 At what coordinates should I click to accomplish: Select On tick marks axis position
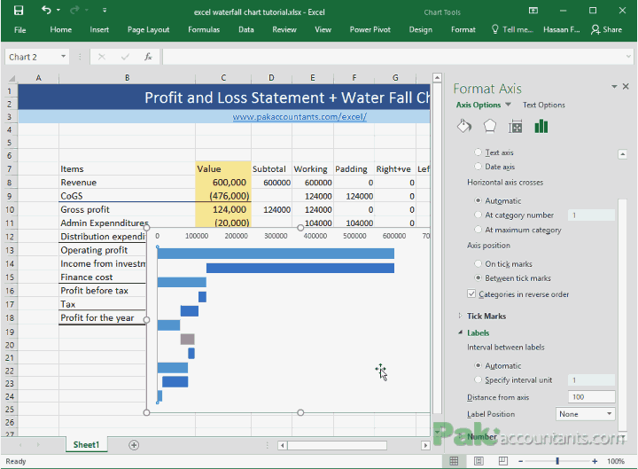[478, 264]
